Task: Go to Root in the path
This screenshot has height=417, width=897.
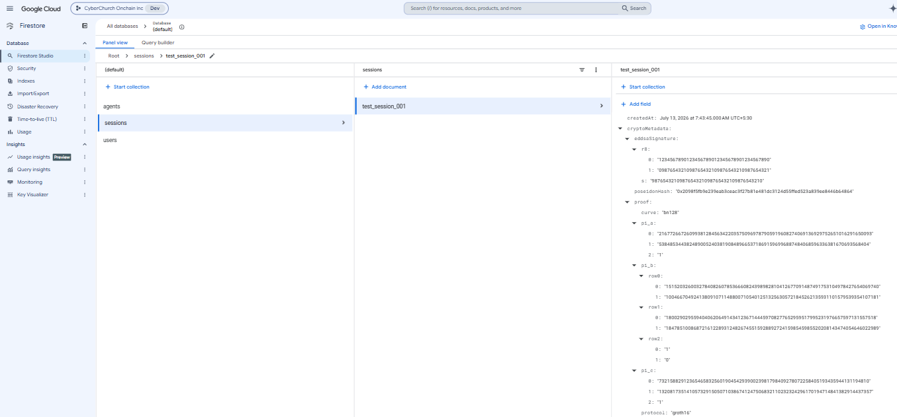Action: pyautogui.click(x=114, y=56)
